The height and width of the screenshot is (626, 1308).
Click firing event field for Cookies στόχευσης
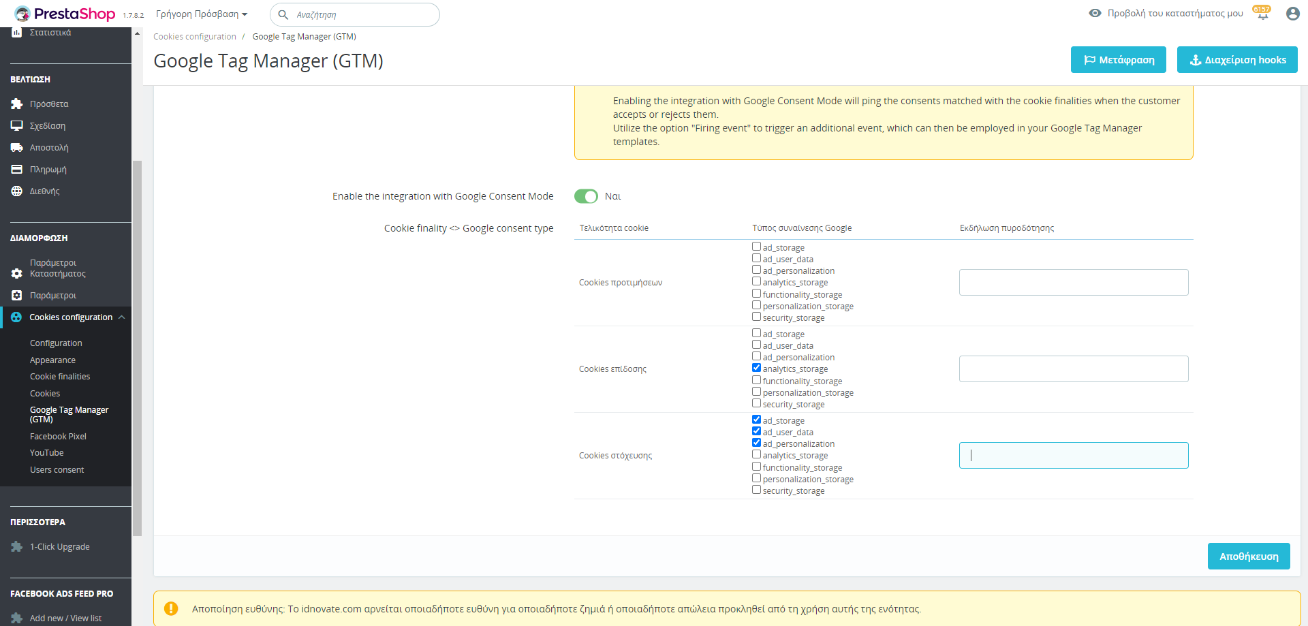(1074, 455)
